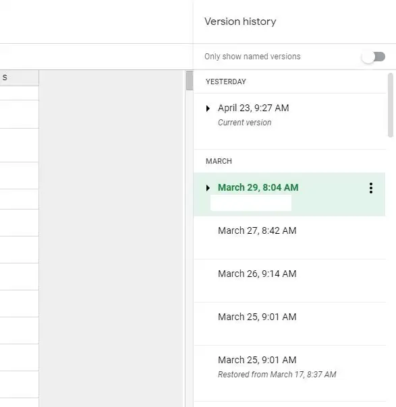The width and height of the screenshot is (396, 407).
Task: Click the spreadsheet vertical scrollbar thumb
Action: coord(190,80)
